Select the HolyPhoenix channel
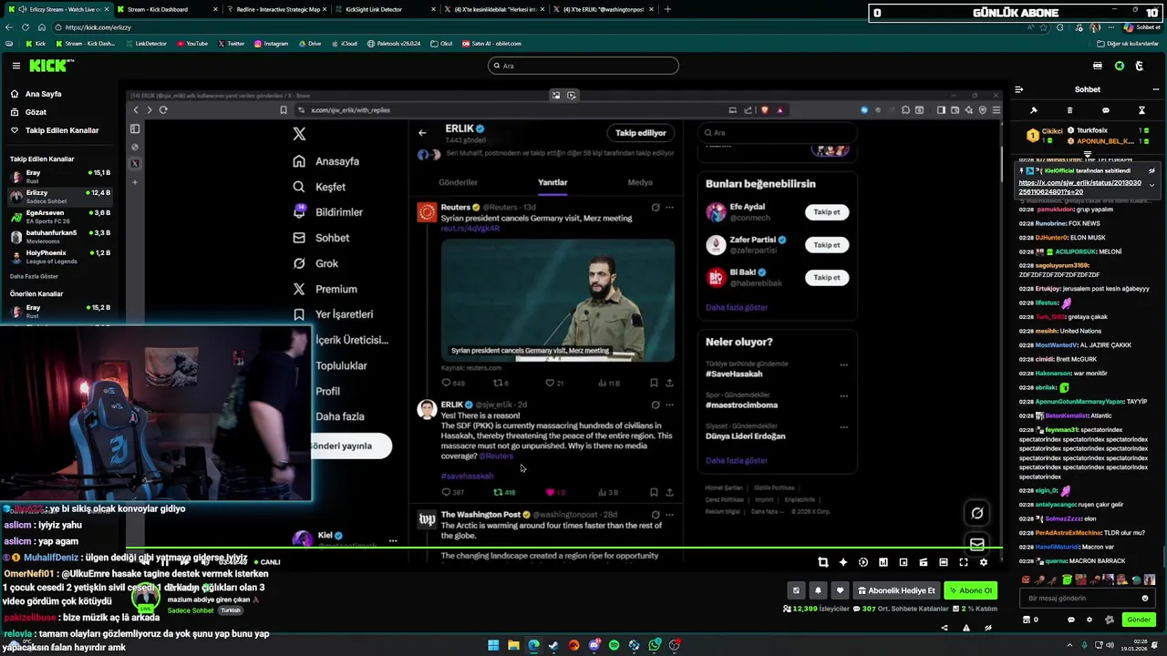The image size is (1167, 656). click(59, 255)
